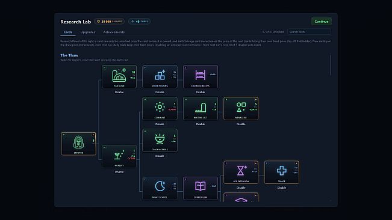Disable the Hab Dome card
Screen dimensions: 392x220
(x=119, y=92)
